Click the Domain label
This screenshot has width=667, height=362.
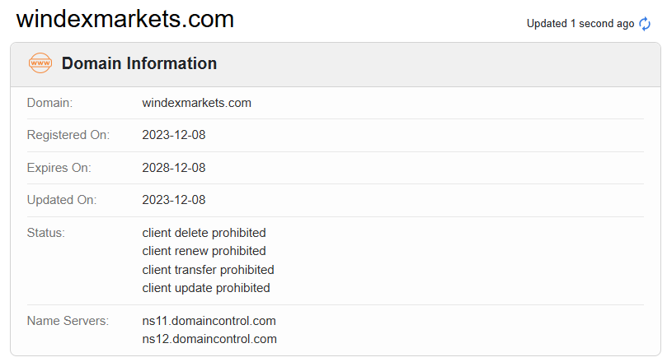49,103
